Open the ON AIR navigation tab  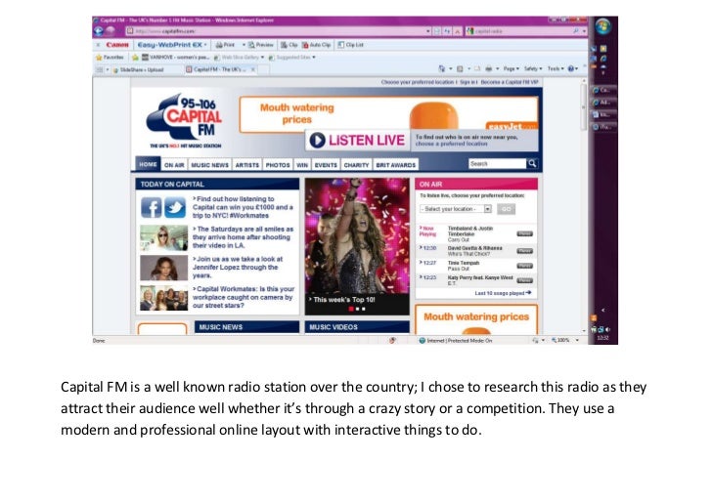[x=174, y=165]
